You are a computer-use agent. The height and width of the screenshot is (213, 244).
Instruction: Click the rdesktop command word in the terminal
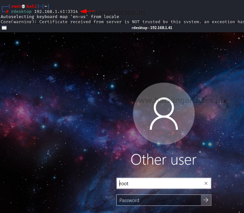(21, 12)
